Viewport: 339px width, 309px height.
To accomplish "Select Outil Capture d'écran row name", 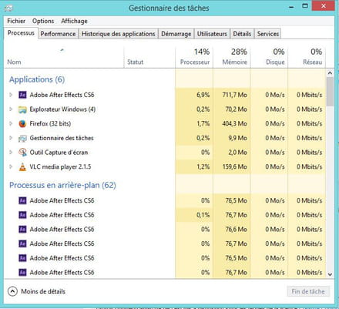I will [59, 153].
